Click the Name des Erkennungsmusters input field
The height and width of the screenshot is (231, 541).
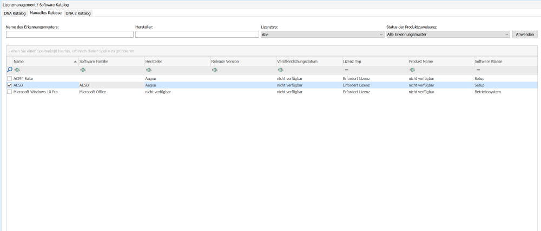click(x=70, y=35)
